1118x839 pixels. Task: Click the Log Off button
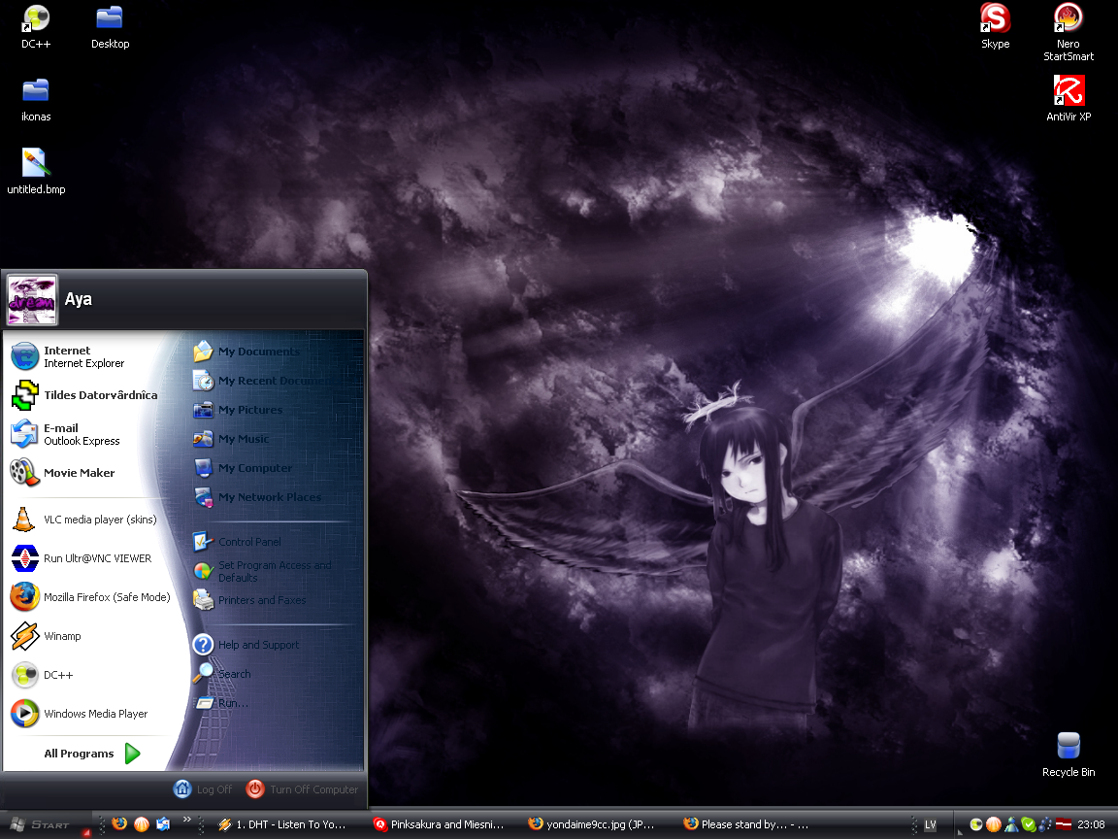click(x=203, y=789)
